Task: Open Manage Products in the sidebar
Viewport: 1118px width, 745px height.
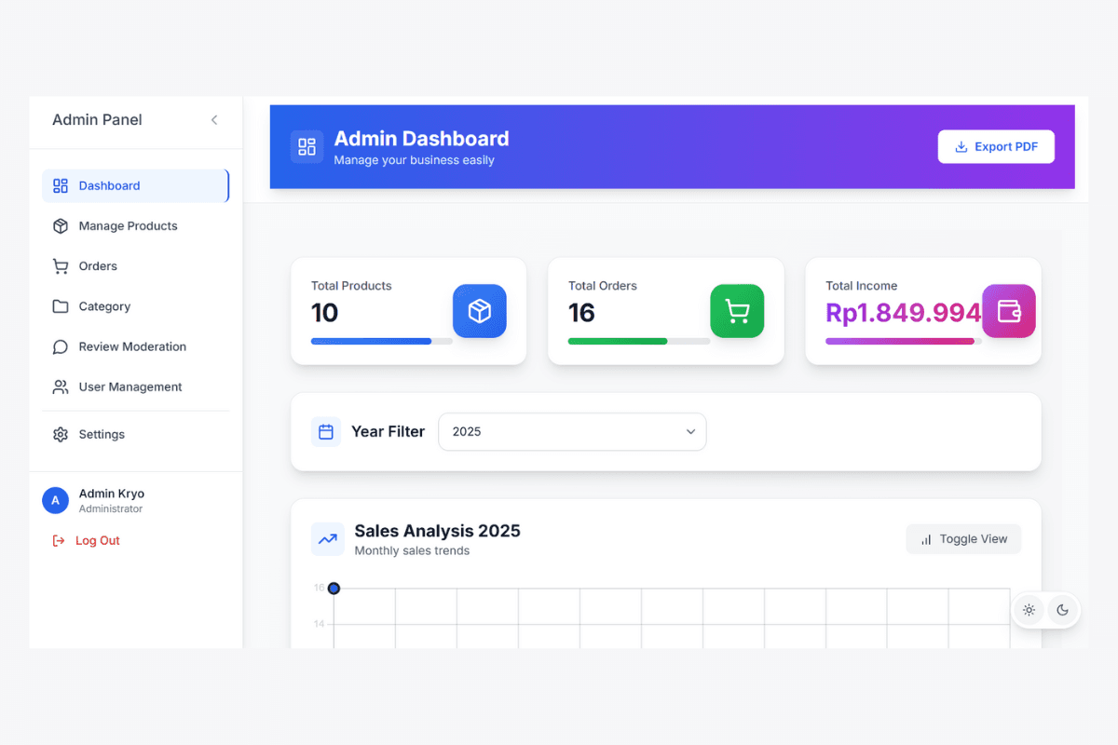Action: click(x=128, y=226)
